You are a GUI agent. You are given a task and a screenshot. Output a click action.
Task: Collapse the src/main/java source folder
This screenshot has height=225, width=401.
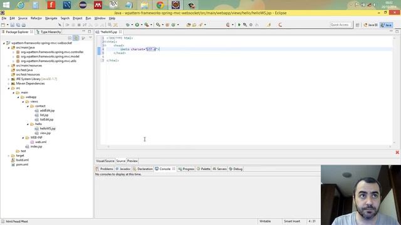click(9, 47)
